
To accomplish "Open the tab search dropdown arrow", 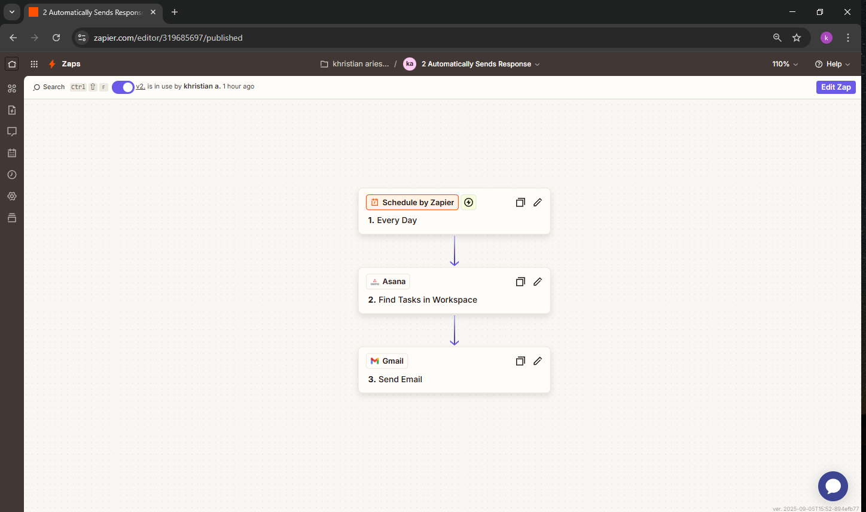I will [11, 12].
